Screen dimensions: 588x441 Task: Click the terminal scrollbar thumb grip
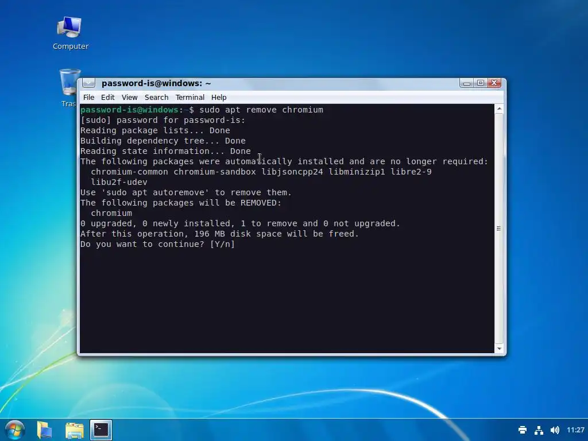click(499, 229)
